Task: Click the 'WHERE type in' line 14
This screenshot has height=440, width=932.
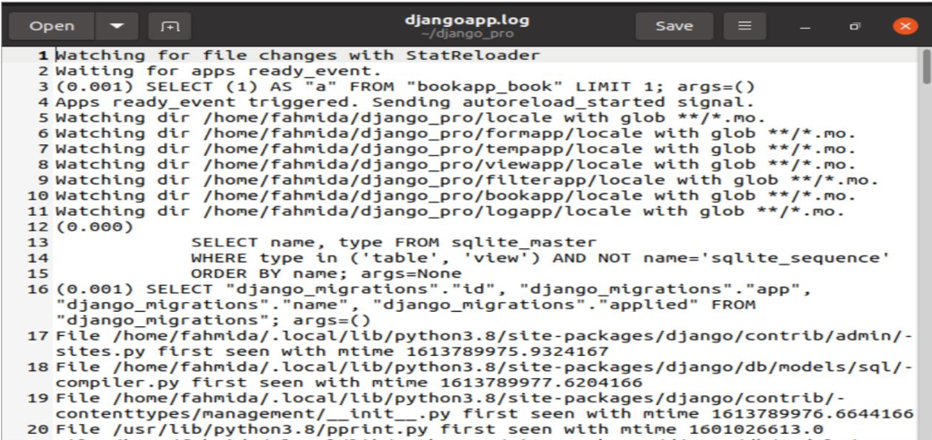Action: point(540,258)
